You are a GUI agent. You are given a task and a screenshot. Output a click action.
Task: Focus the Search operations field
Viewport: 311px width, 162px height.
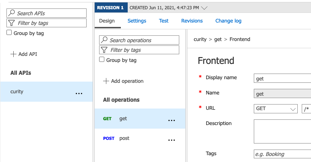click(139, 40)
